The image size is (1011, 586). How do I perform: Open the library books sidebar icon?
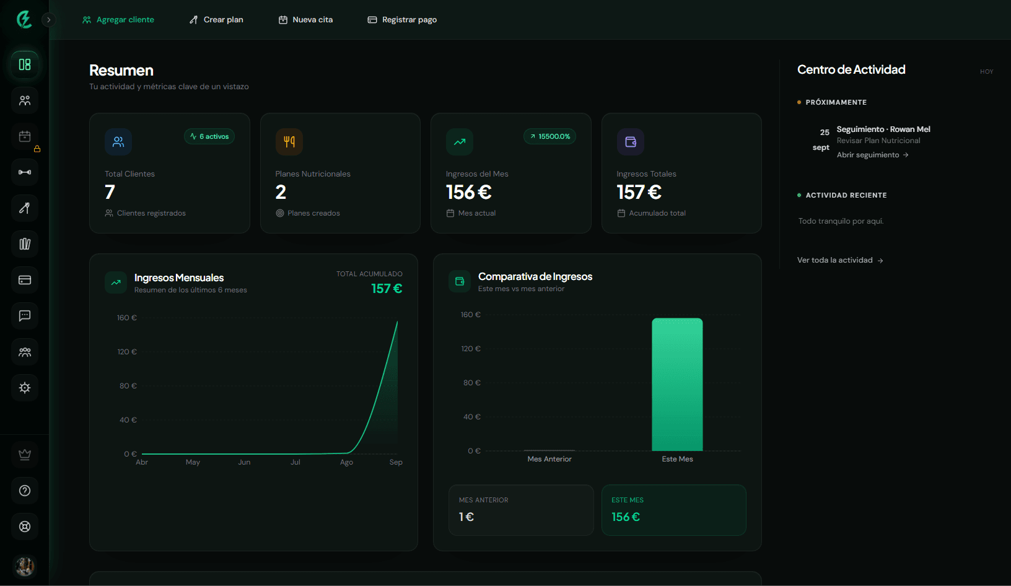[x=25, y=244]
